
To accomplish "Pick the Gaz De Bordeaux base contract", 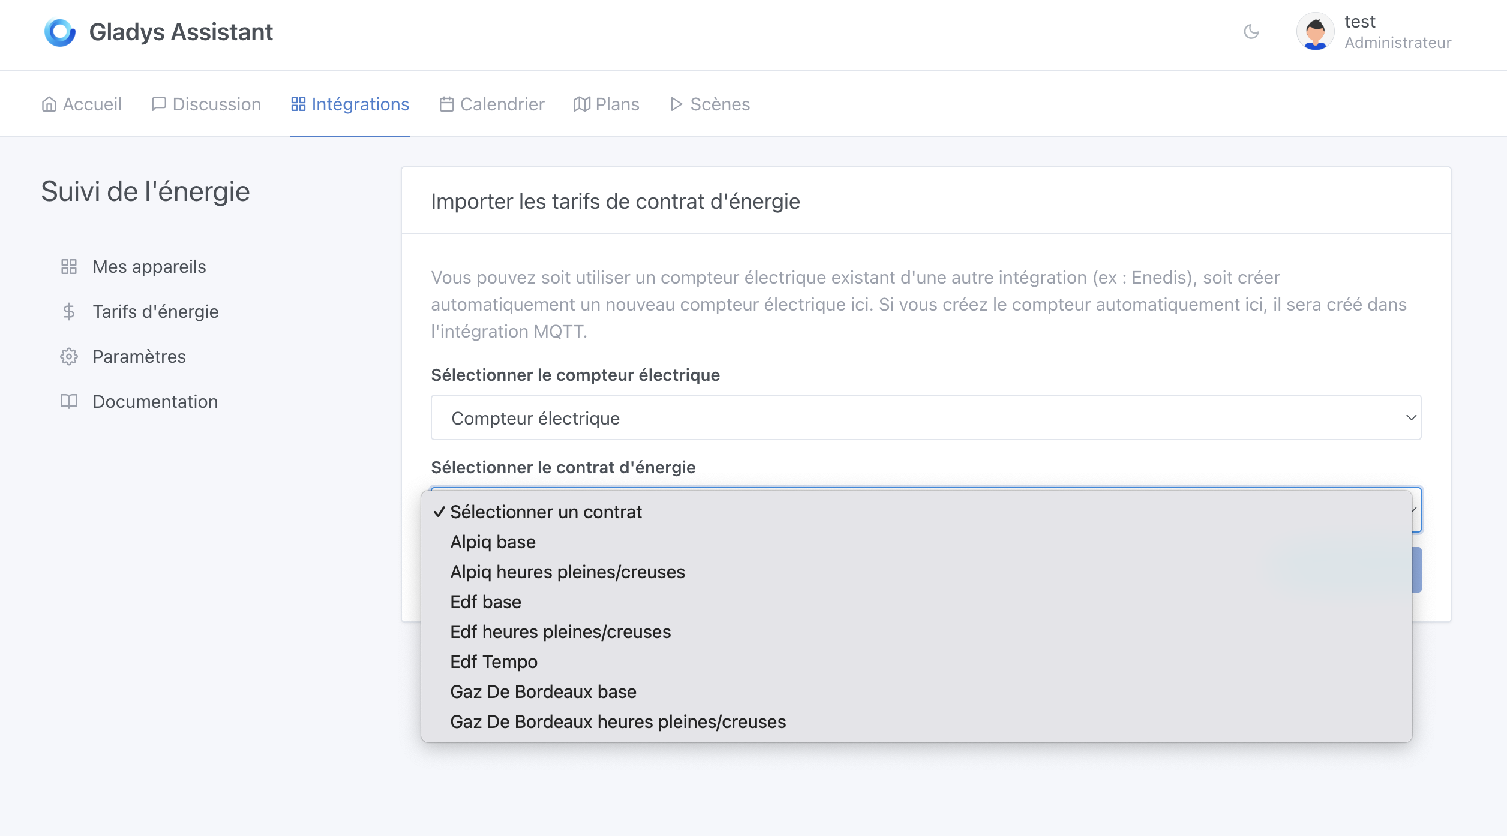I will point(543,692).
